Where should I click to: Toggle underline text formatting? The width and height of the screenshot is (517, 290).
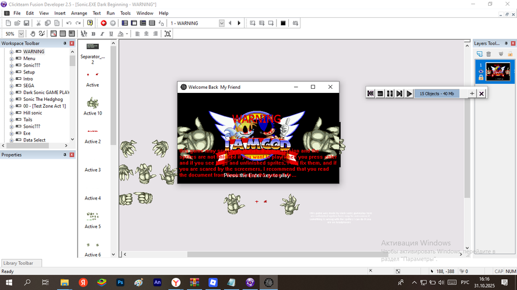point(111,34)
